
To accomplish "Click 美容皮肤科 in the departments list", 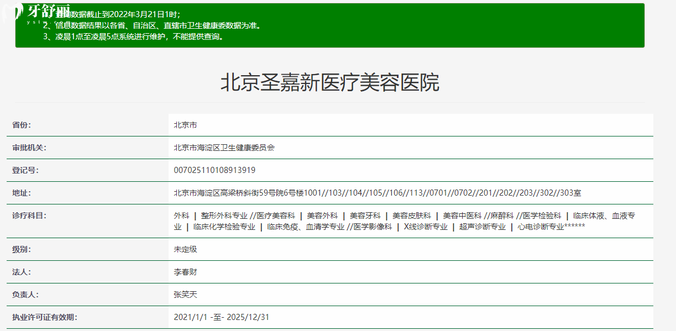I will (412, 216).
